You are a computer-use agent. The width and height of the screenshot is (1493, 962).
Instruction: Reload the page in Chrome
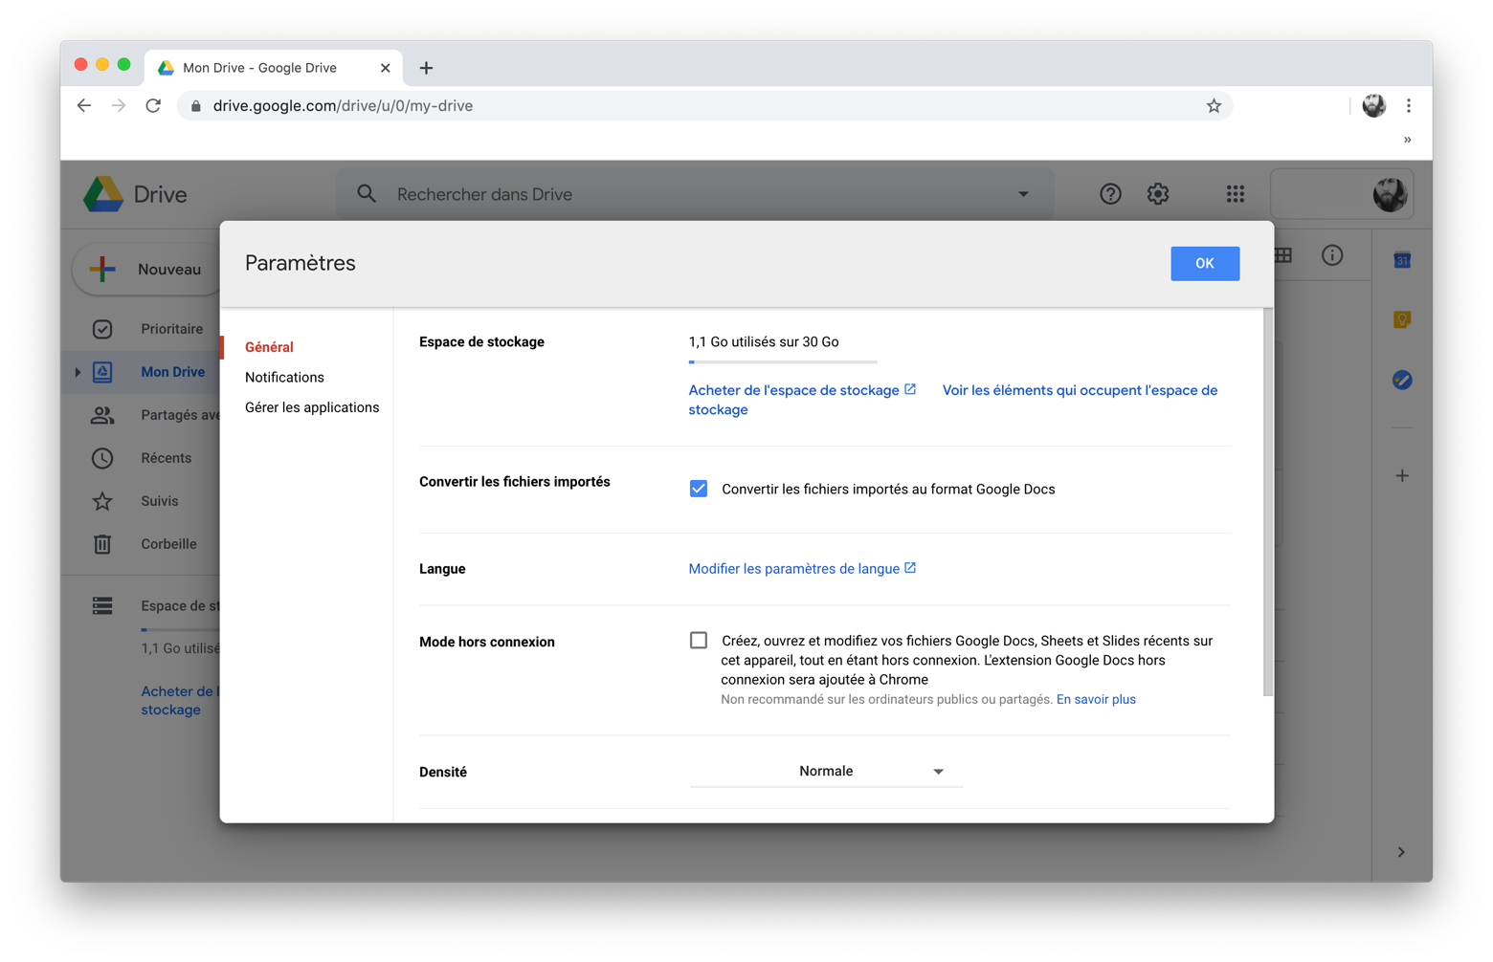[153, 106]
